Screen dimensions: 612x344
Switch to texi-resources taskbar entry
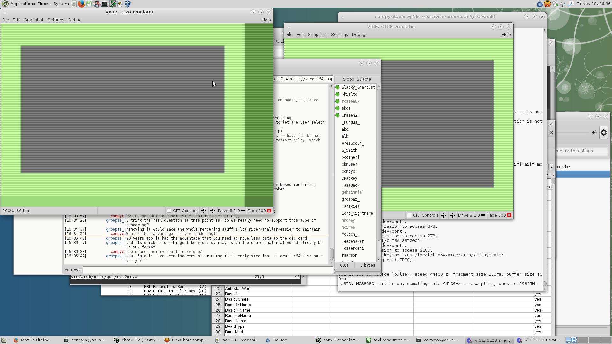[388, 340]
